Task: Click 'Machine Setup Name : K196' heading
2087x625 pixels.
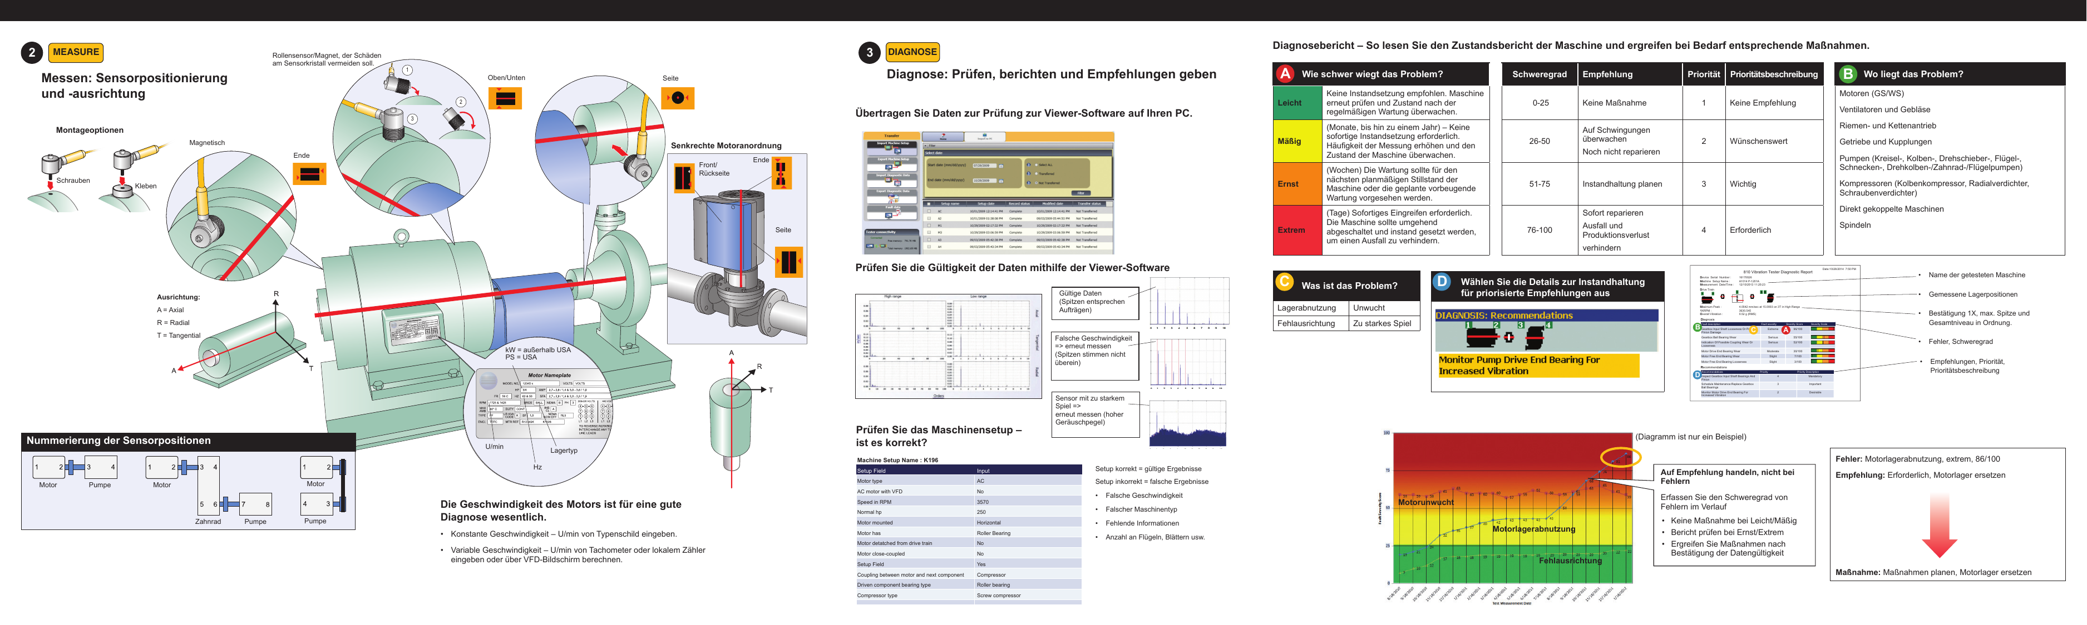Action: pyautogui.click(x=897, y=461)
